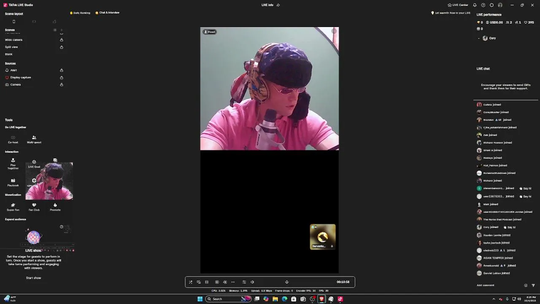Open the settings gear in title bar
Screen dimensions: 540x304
(491, 5)
